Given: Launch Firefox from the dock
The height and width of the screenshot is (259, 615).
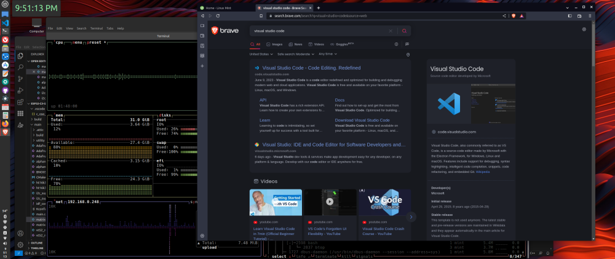Looking at the screenshot, I should pos(5,124).
